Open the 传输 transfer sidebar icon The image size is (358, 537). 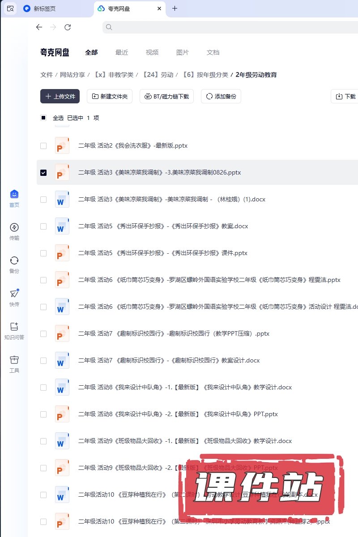click(14, 227)
